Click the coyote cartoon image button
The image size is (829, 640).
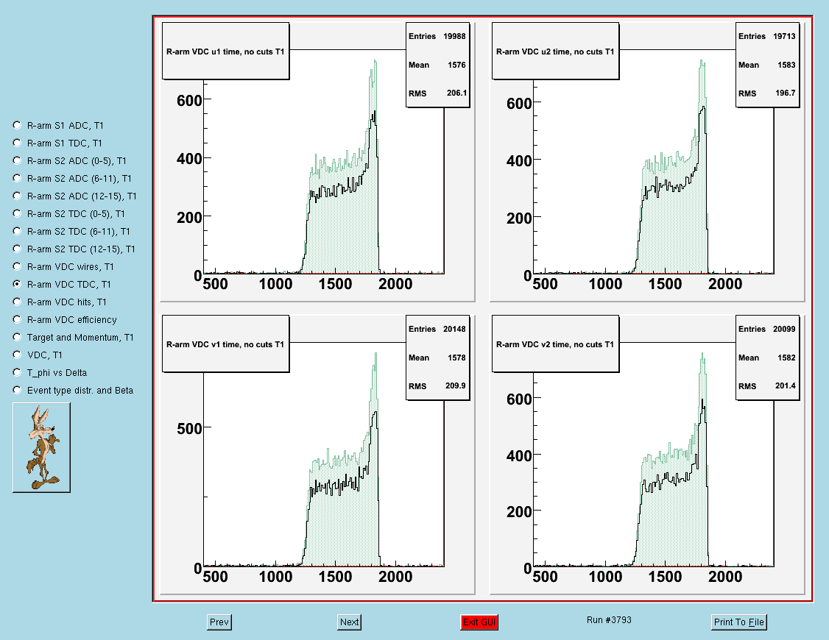coord(41,448)
